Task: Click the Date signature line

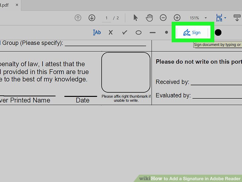Action: 81,96
